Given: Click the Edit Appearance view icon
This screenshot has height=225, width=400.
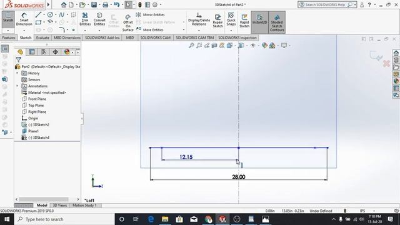Looking at the screenshot, I should [264, 46].
